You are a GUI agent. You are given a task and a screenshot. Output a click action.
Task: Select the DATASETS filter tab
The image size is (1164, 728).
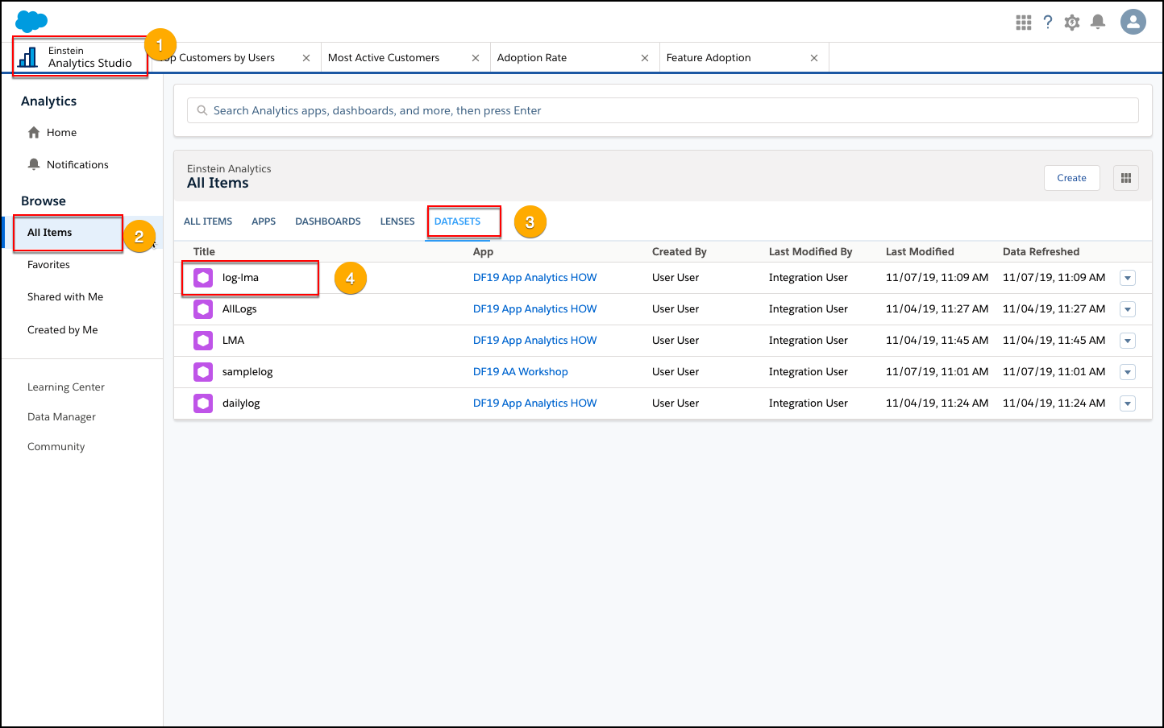[457, 221]
